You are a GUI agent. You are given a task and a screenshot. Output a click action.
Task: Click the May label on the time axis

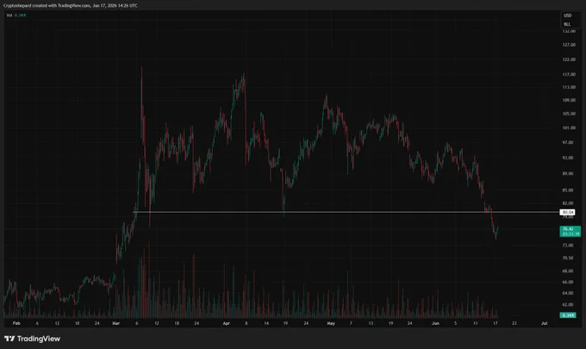pos(331,323)
